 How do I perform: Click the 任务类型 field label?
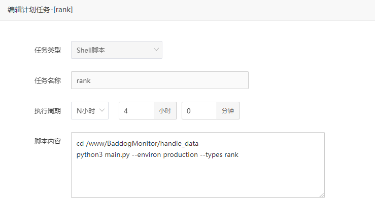48,50
